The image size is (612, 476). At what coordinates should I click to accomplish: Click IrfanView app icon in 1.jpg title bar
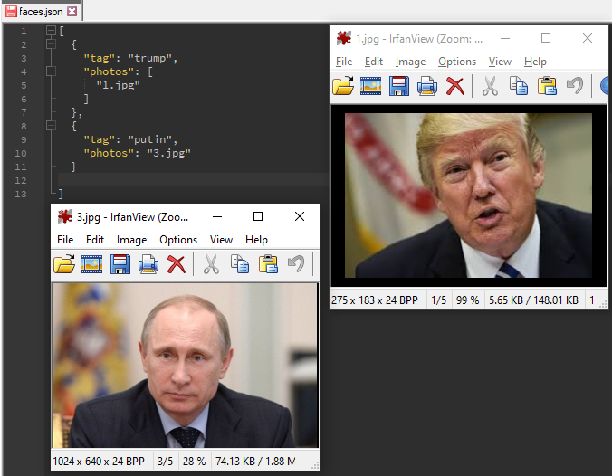tap(344, 38)
